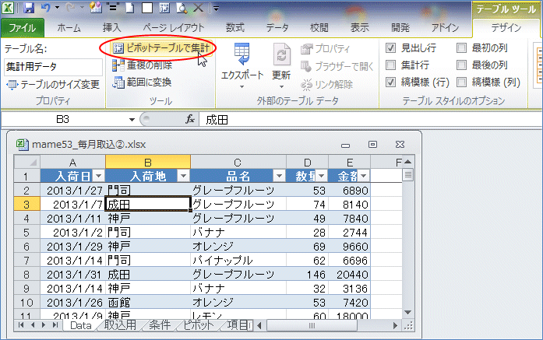Click the table name field 集計用データ
The height and width of the screenshot is (340, 543).
point(53,67)
